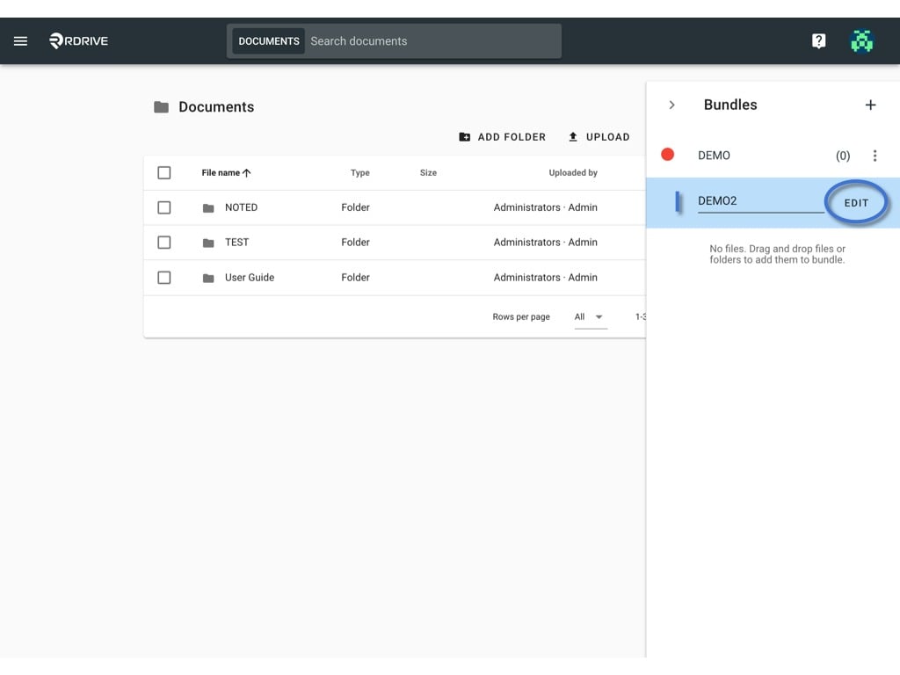Click the NOTED folder icon

pyautogui.click(x=208, y=207)
